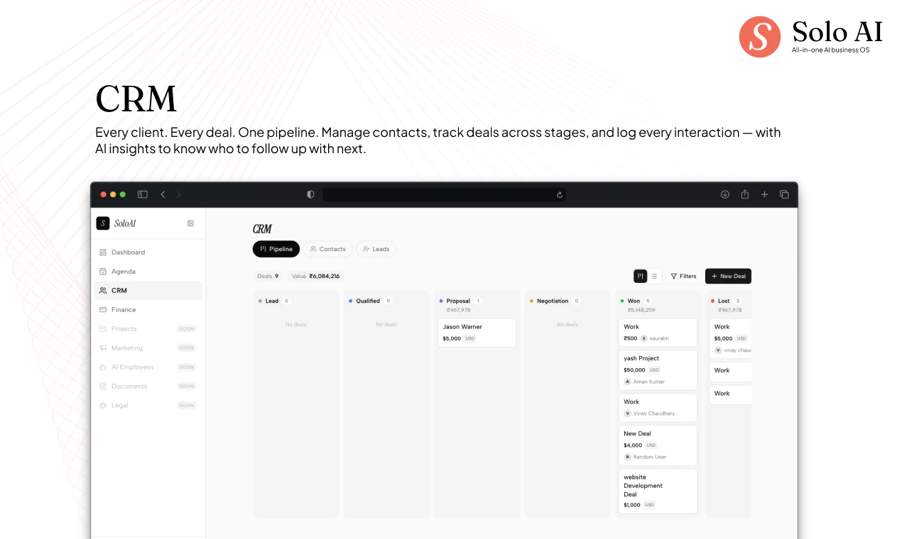Reload the page with the refresh icon
902x539 pixels.
(560, 194)
